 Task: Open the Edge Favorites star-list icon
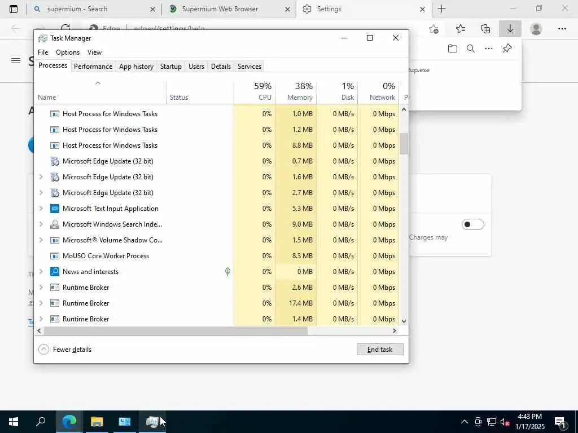[460, 29]
